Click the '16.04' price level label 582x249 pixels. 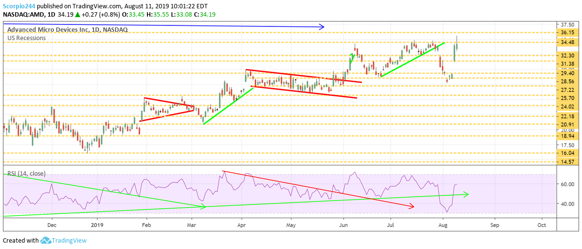pos(567,153)
